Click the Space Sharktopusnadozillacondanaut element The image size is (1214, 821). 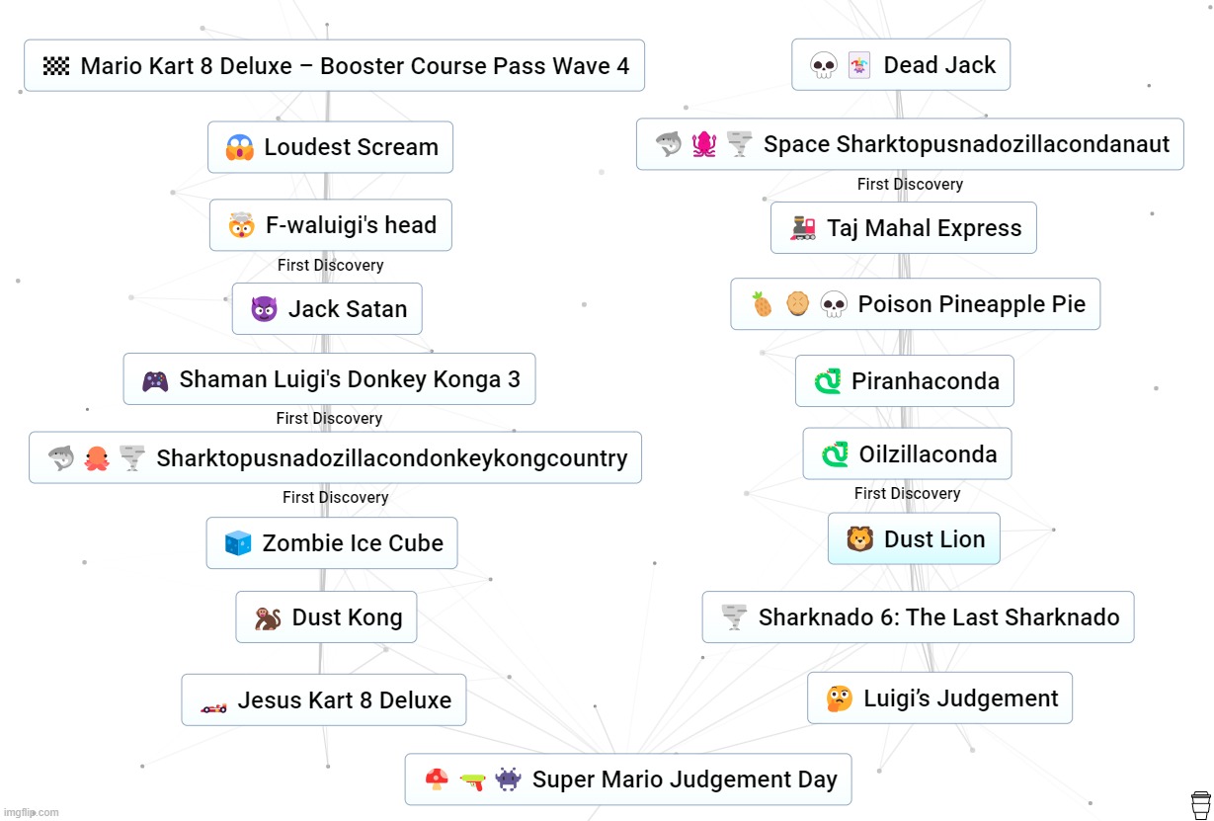coord(910,144)
